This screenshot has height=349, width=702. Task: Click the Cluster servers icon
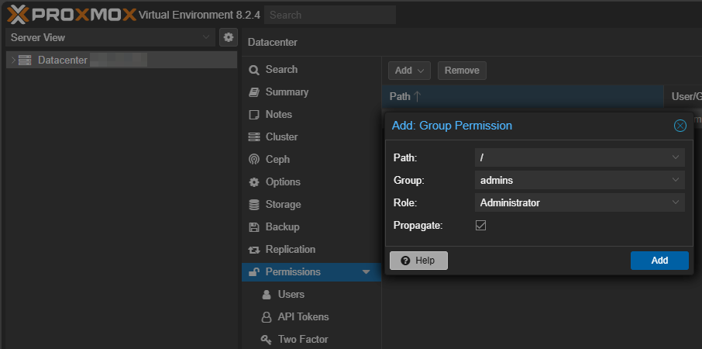pos(253,137)
